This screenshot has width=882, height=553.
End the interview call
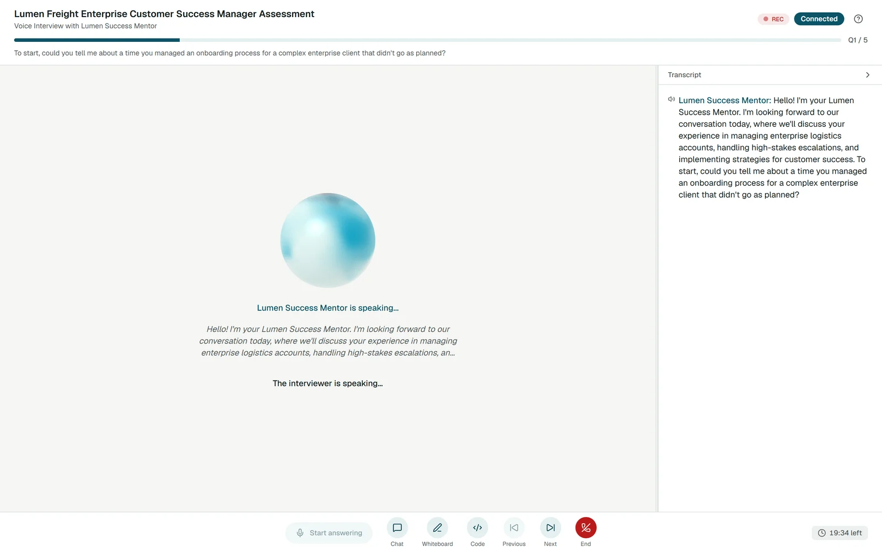pos(585,528)
